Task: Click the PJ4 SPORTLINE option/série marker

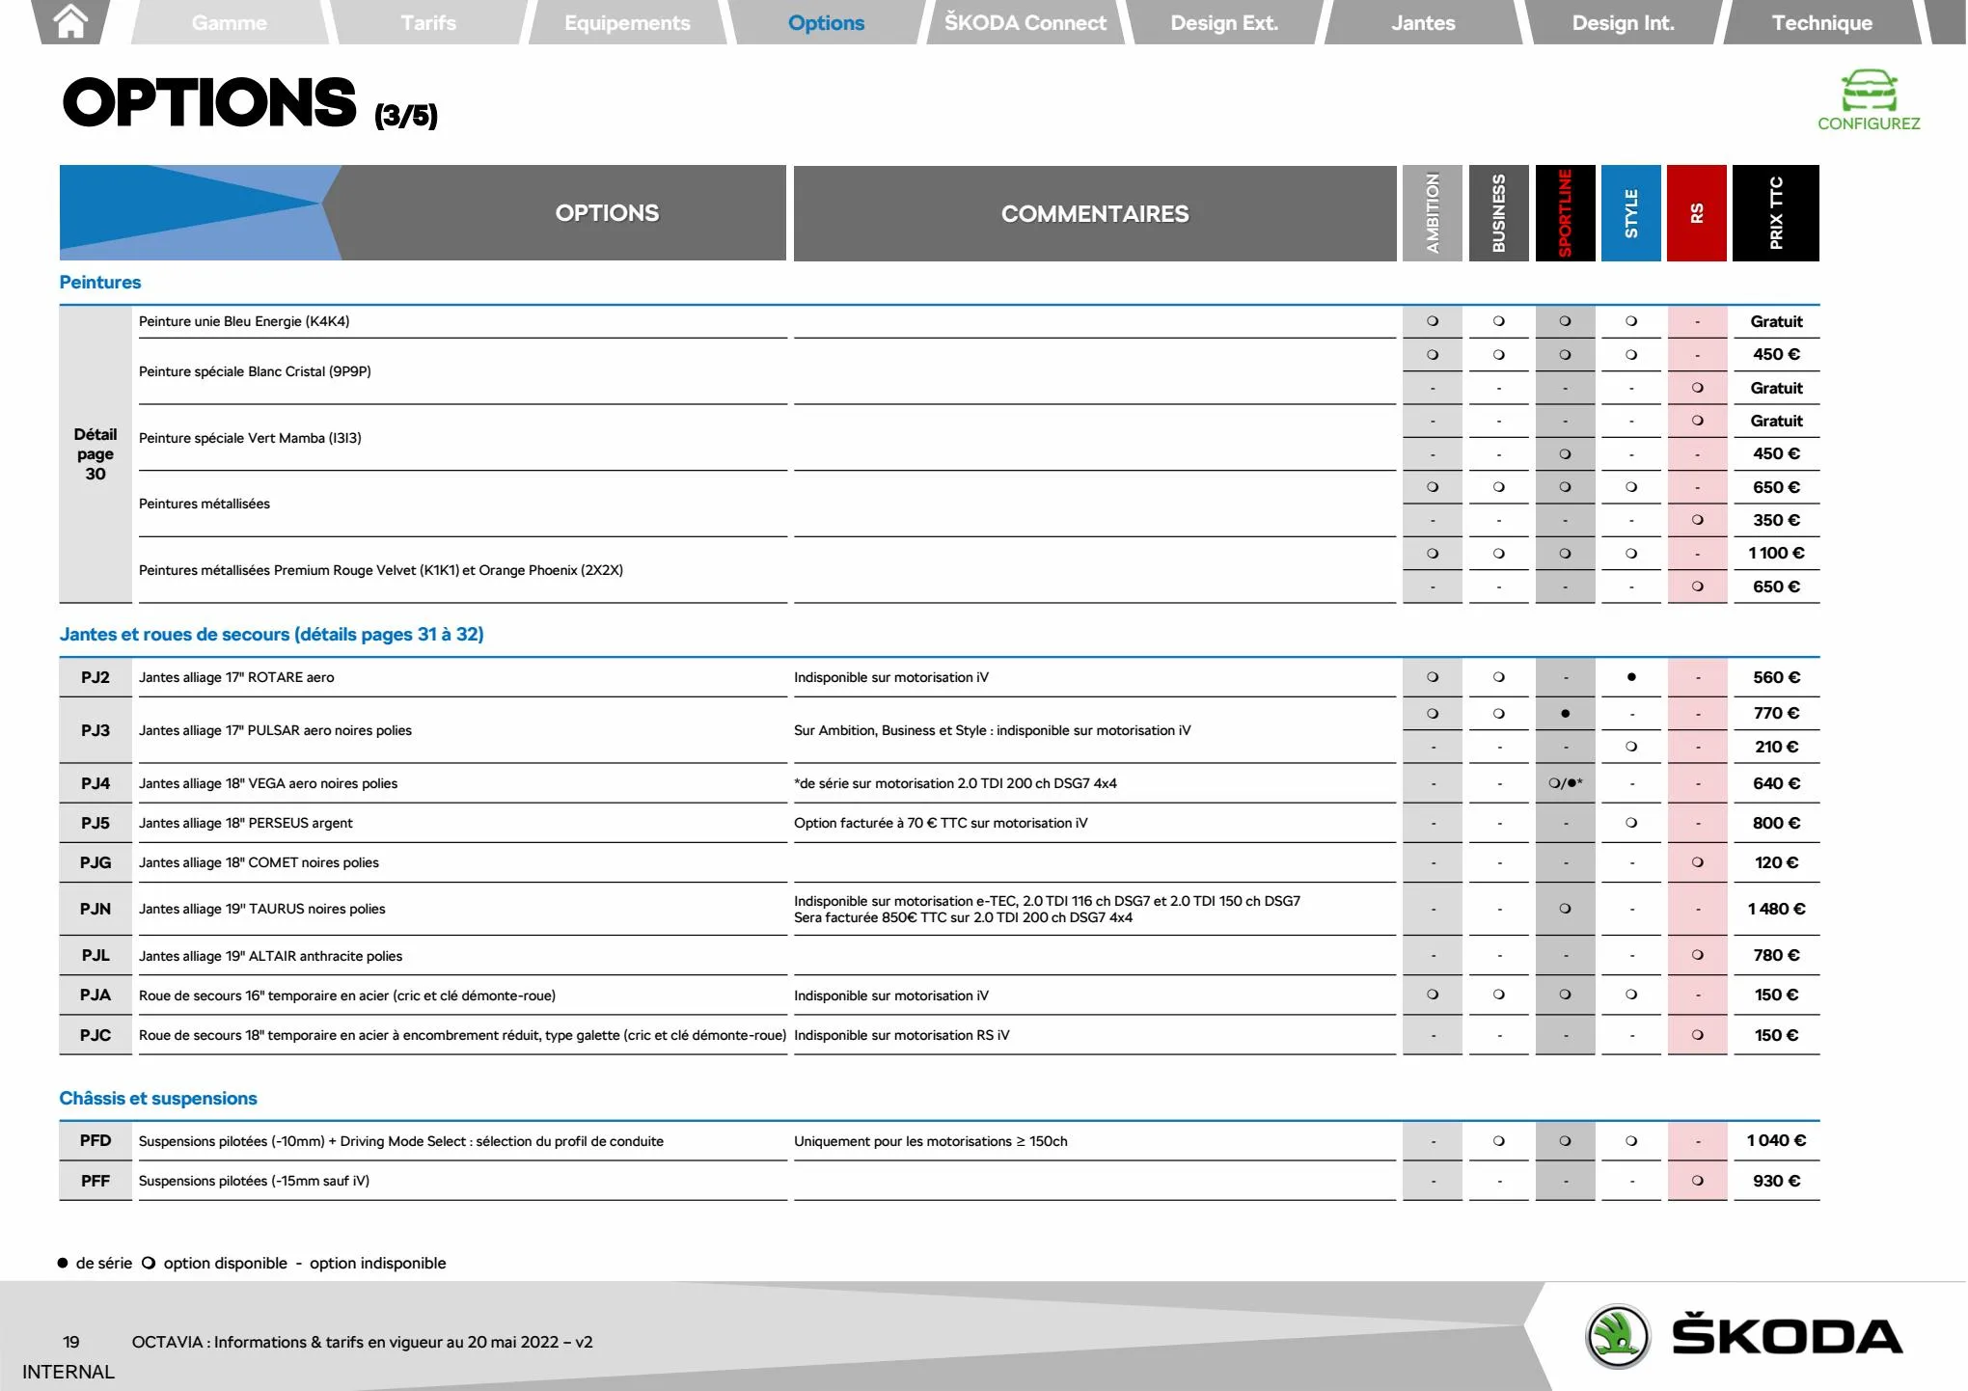Action: (1565, 783)
